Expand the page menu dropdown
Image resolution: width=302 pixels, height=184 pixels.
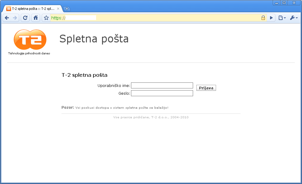point(282,18)
